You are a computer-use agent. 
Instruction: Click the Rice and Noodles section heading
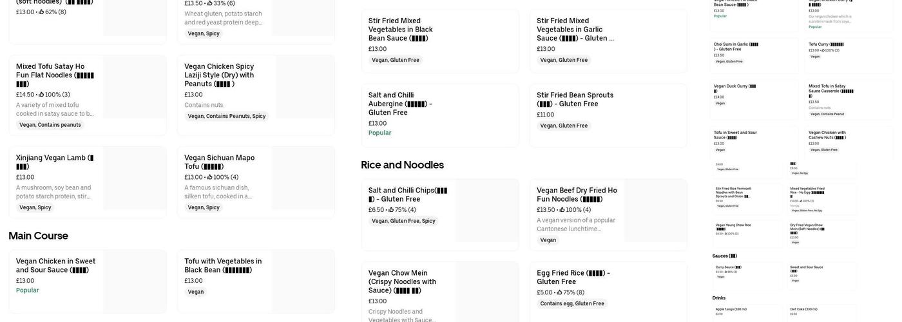click(x=403, y=165)
